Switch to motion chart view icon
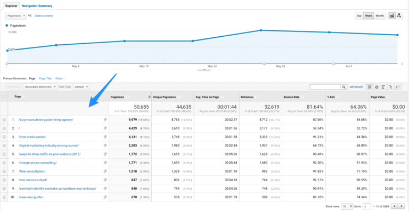409x211 pixels. [399, 15]
